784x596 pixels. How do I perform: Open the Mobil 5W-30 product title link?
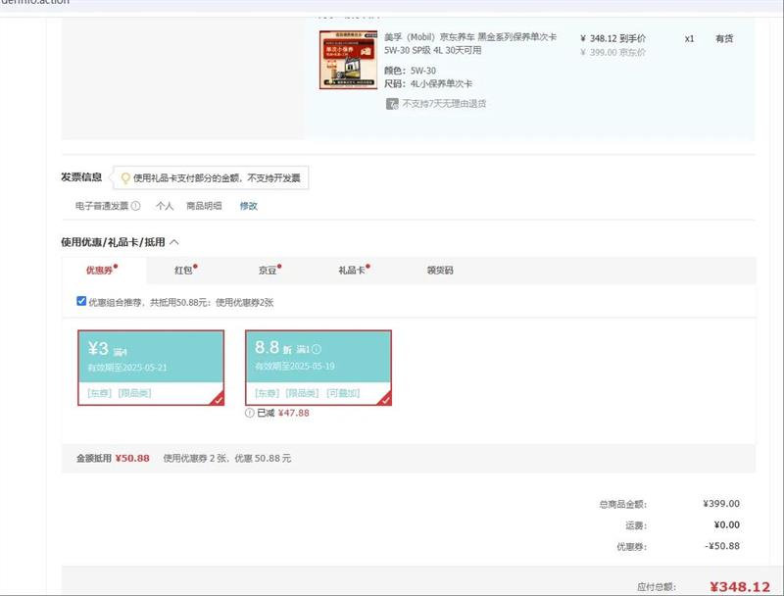470,43
